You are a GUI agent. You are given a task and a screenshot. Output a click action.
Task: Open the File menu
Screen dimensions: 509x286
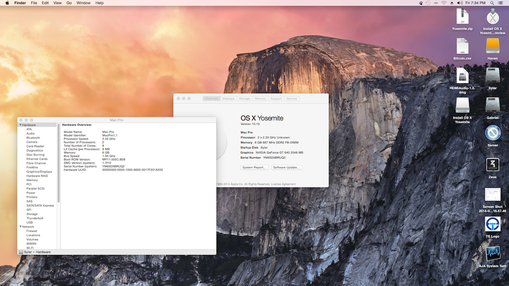(x=34, y=3)
